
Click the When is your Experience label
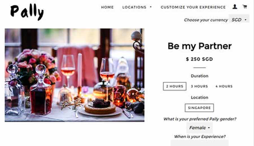point(199,136)
